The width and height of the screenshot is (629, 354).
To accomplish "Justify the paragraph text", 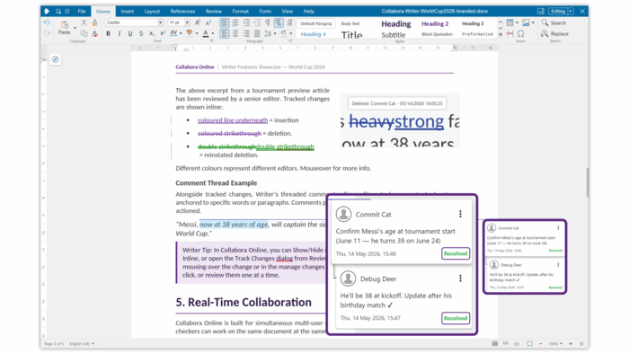I will [257, 33].
